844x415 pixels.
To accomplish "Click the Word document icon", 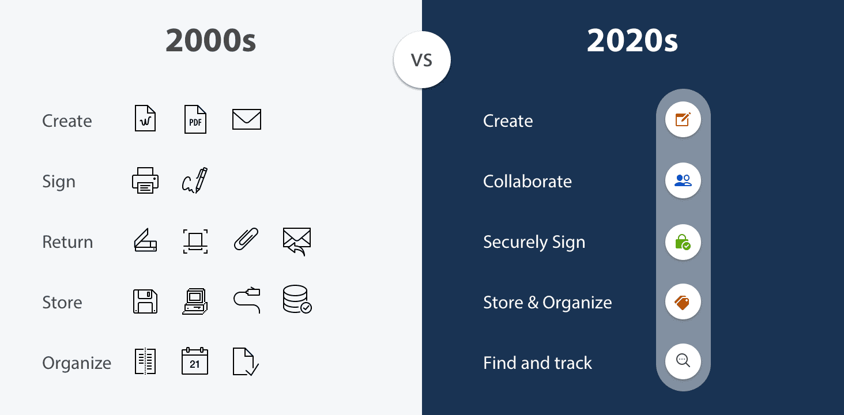I will click(x=145, y=119).
